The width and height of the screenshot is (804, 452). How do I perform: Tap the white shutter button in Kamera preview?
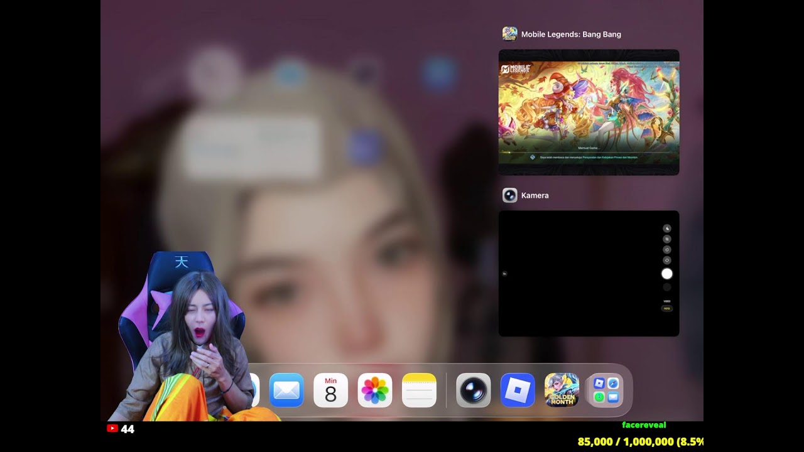667,274
